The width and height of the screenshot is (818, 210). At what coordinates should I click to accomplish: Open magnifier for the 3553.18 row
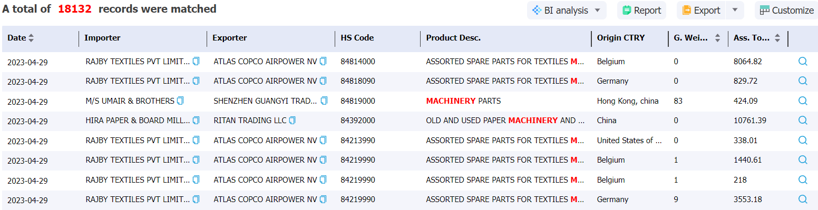click(803, 199)
